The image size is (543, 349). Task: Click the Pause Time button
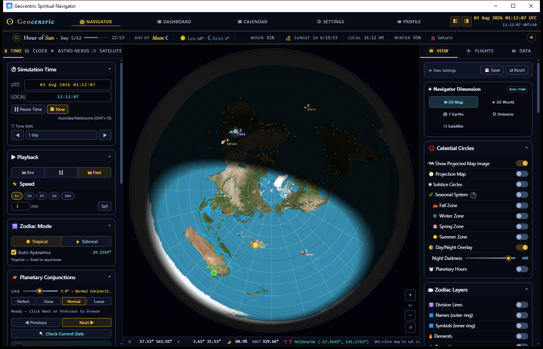coord(28,109)
